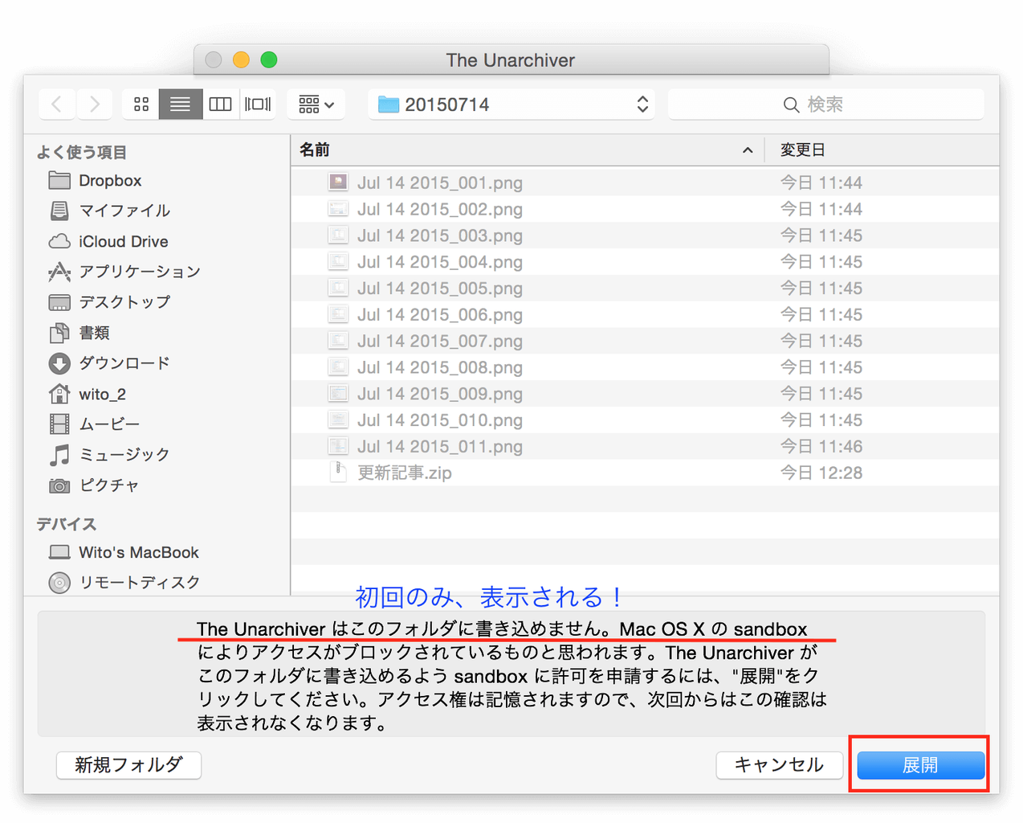Click the magnifier icon in the search field
The image size is (1023, 823).
tap(791, 105)
